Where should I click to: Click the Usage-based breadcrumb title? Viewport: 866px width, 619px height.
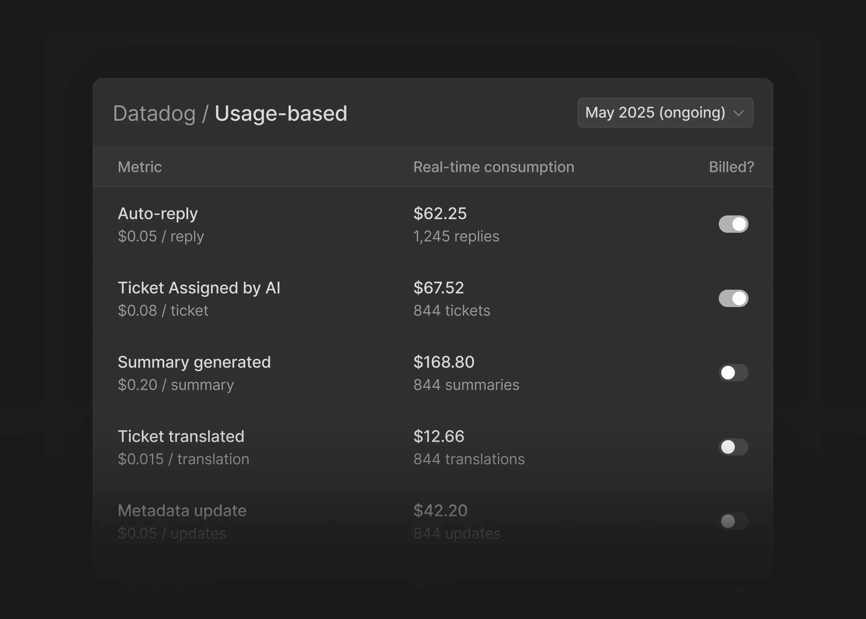tap(281, 113)
